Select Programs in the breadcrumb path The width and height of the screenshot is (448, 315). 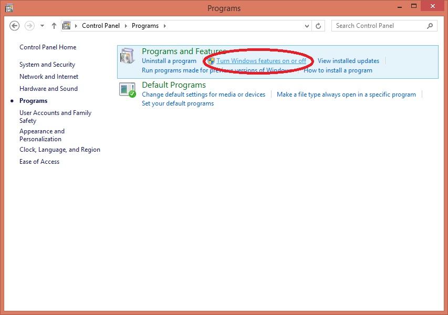(x=145, y=26)
